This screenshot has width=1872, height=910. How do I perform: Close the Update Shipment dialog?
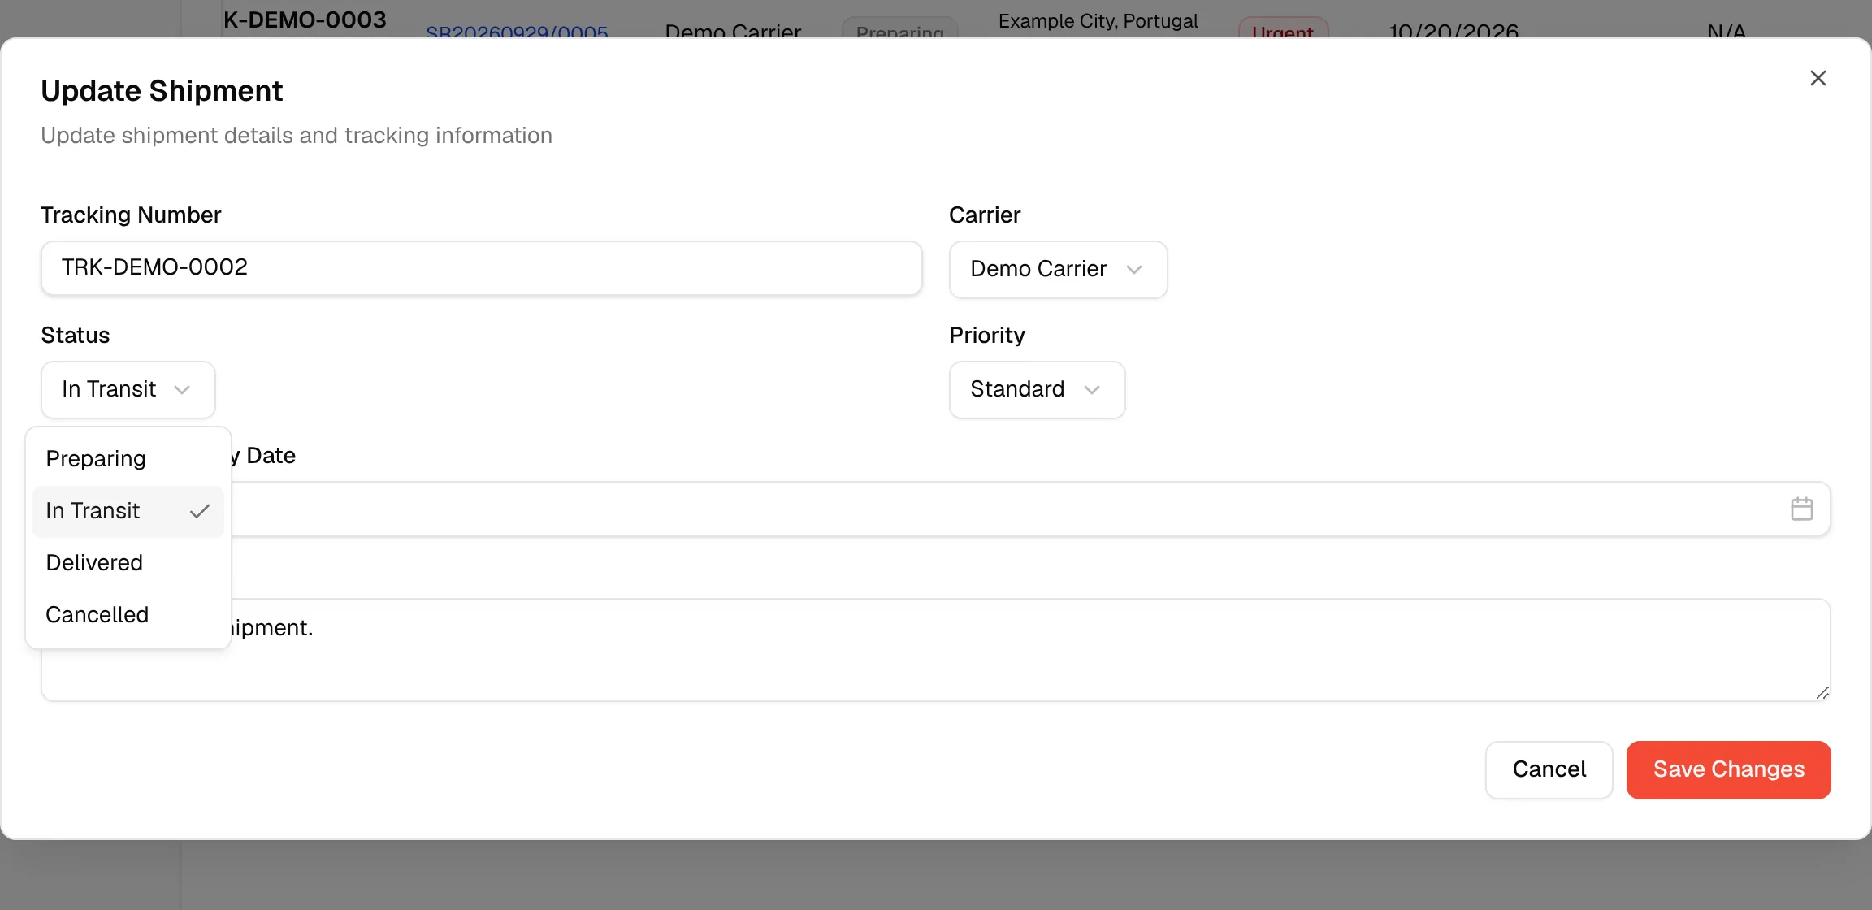[x=1818, y=78]
